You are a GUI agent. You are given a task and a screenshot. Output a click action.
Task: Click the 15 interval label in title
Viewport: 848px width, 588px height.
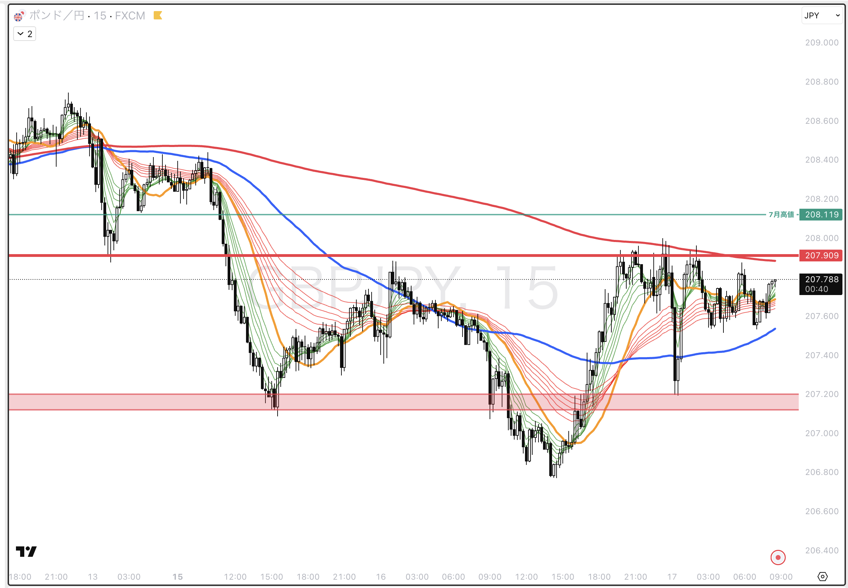[100, 16]
